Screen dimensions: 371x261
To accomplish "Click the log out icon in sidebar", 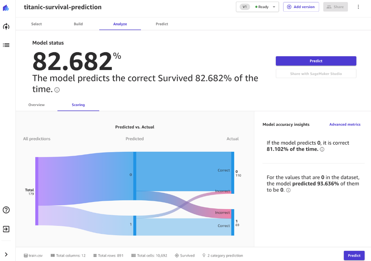I will (x=6, y=229).
